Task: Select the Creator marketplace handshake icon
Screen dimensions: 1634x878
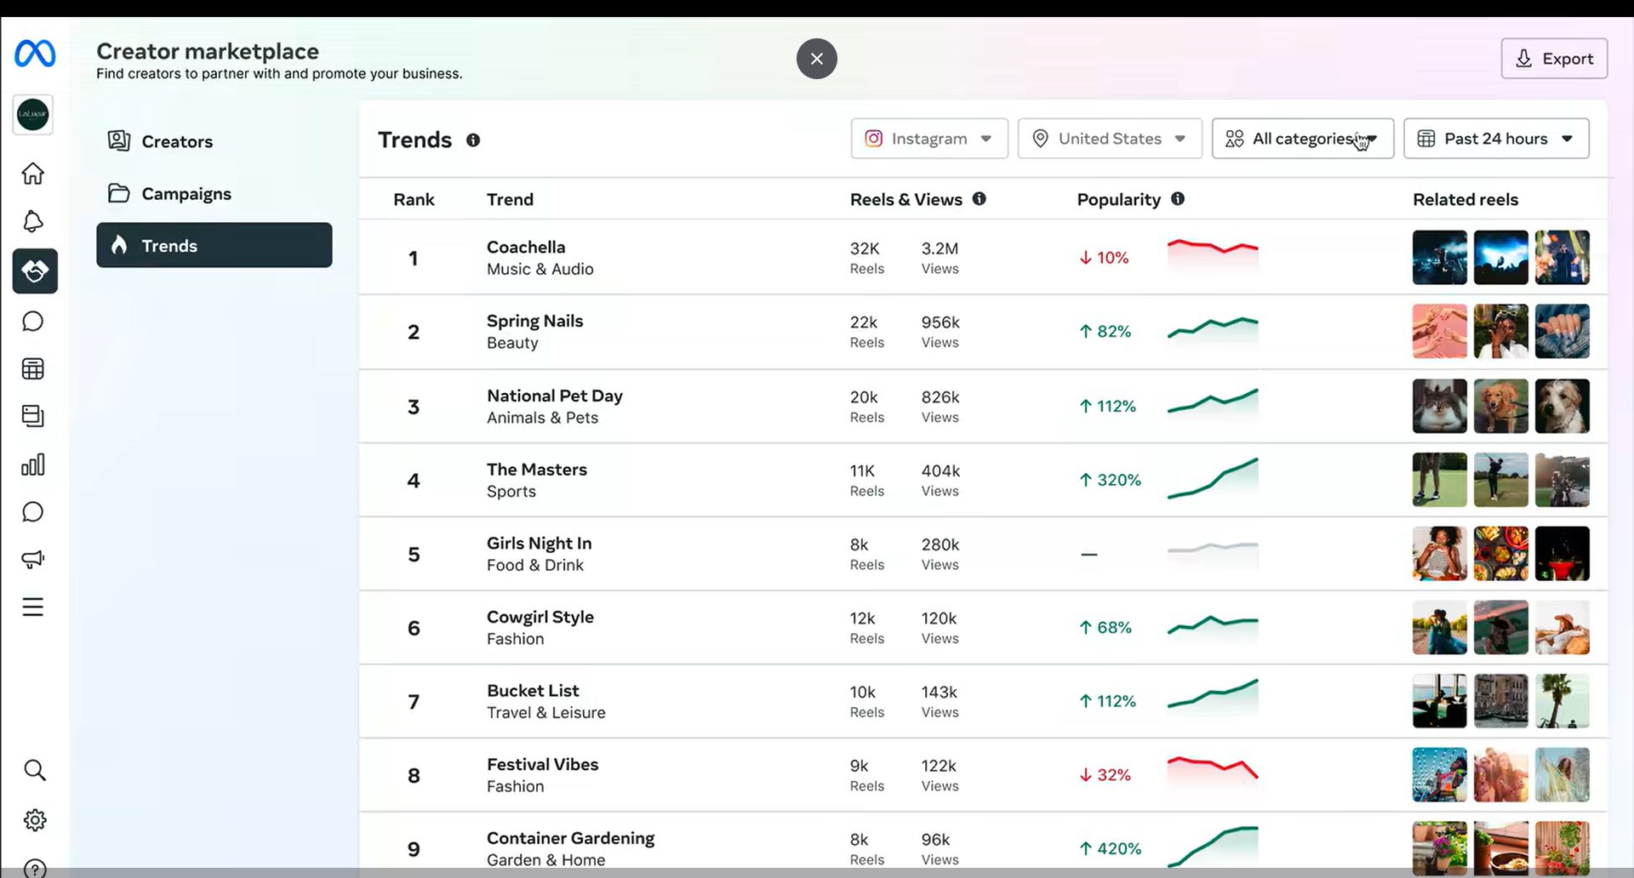Action: pyautogui.click(x=35, y=271)
